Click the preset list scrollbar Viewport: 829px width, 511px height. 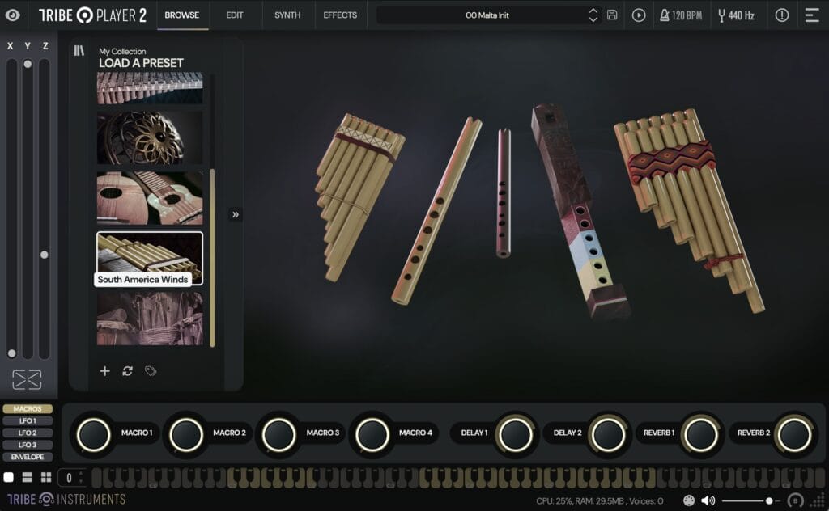[x=213, y=258]
